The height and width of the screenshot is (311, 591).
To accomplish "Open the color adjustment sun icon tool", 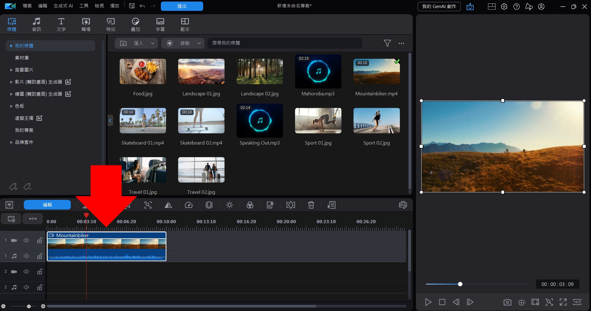I will tap(229, 205).
